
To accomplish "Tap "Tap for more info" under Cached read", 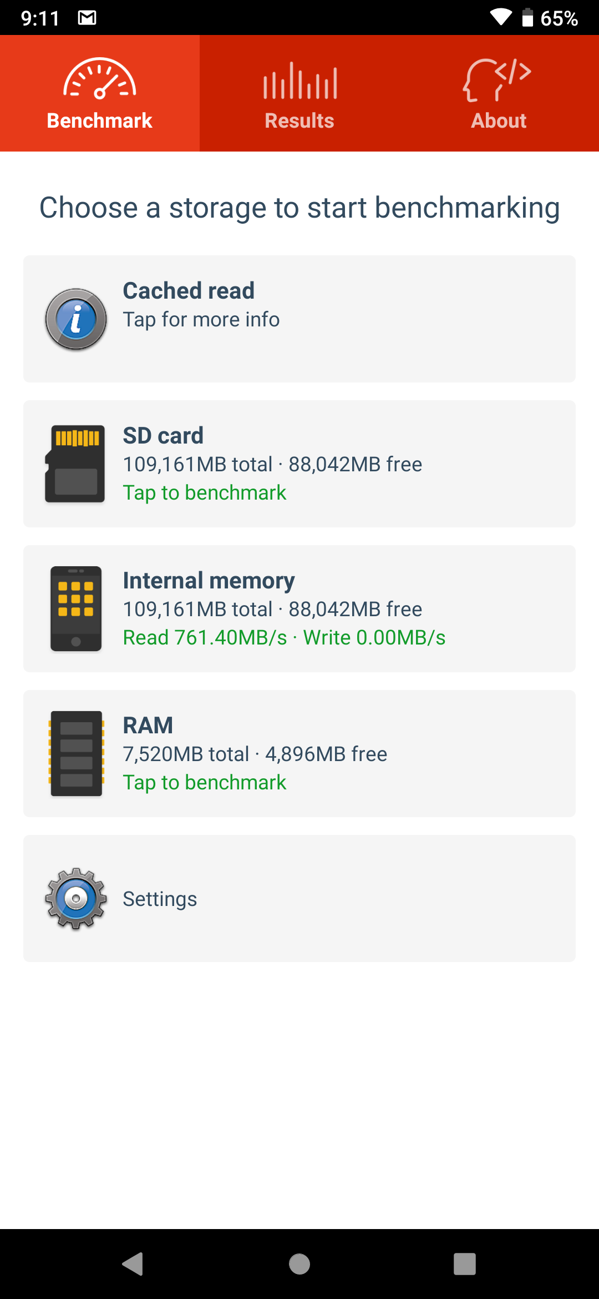I will [x=201, y=320].
